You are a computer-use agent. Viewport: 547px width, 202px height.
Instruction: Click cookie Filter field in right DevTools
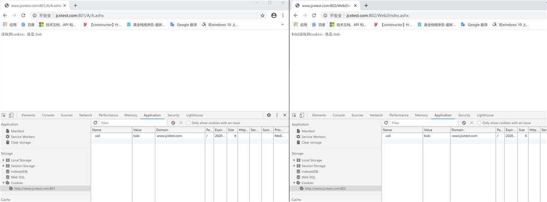coord(424,123)
